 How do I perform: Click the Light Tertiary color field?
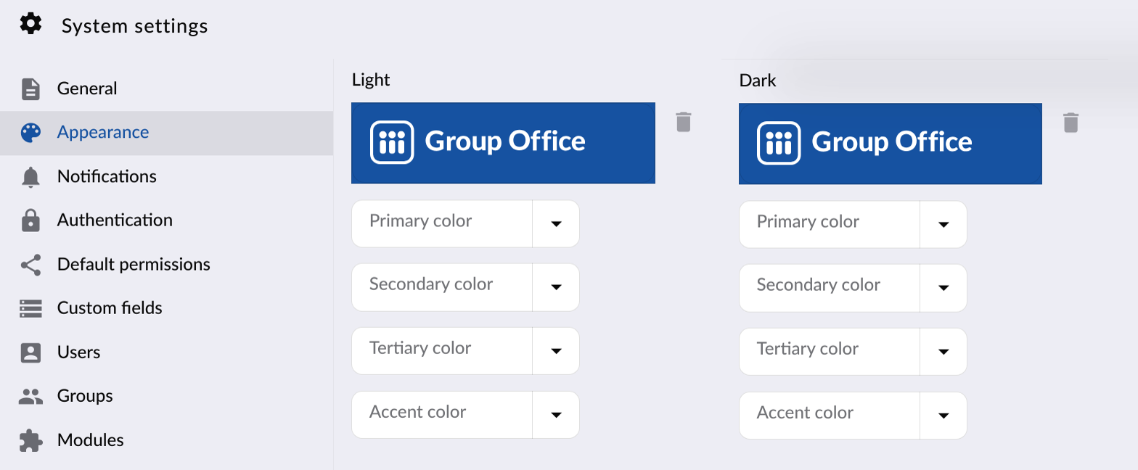(442, 351)
